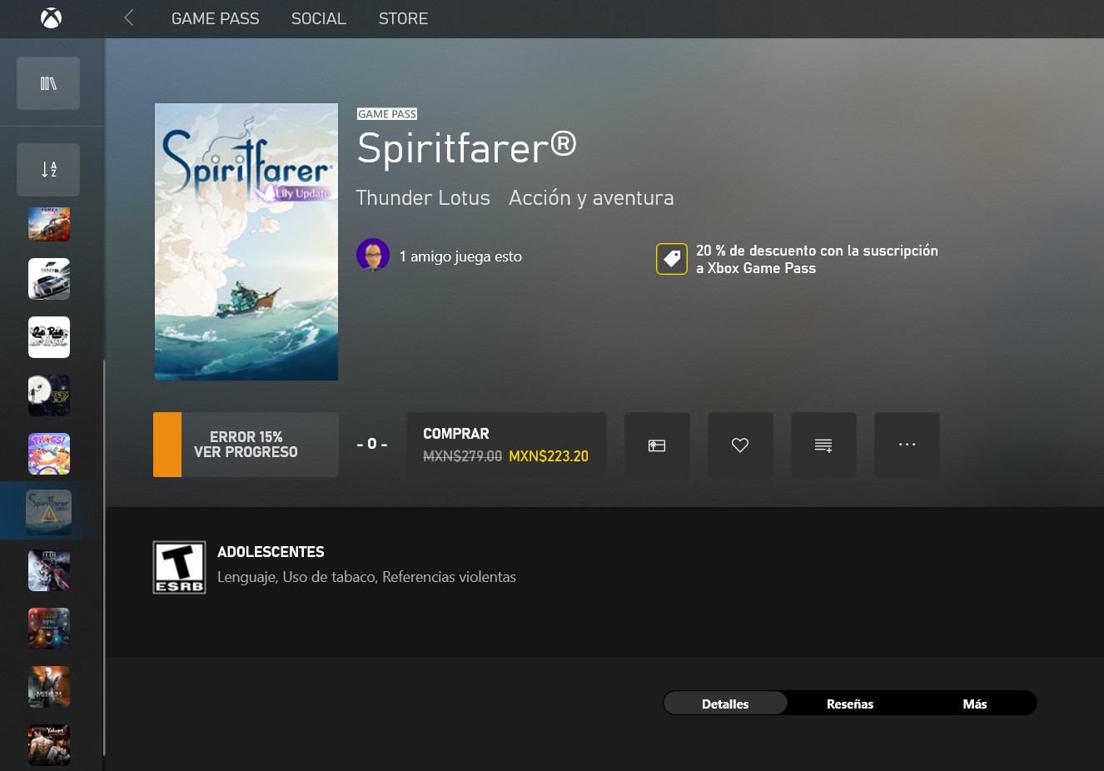Toggle Spiritfarer on your wishlist with the heart
This screenshot has width=1104, height=771.
(x=740, y=445)
